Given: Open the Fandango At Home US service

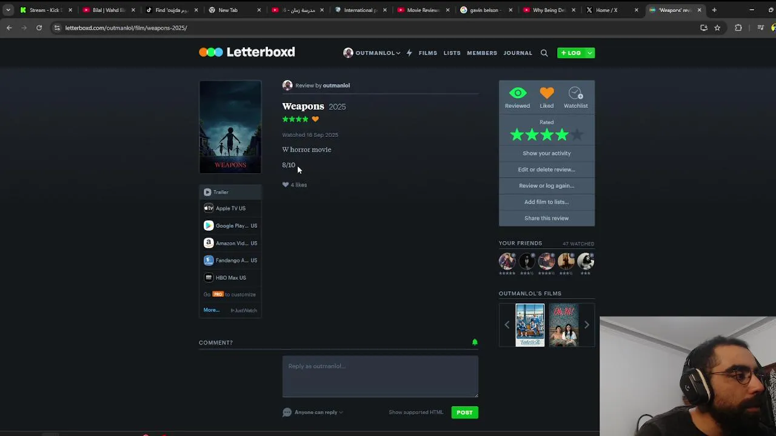Looking at the screenshot, I should 230,260.
